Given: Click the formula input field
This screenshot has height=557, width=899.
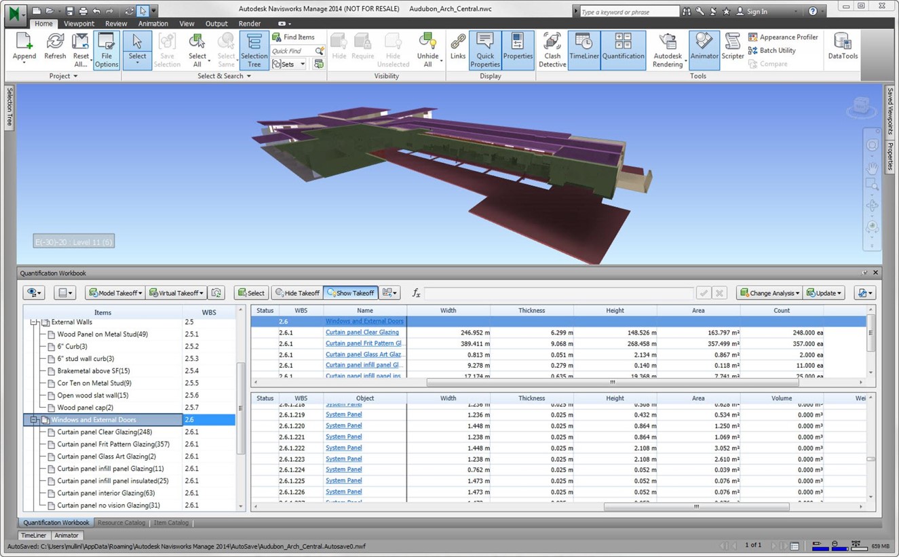Looking at the screenshot, I should pos(558,293).
